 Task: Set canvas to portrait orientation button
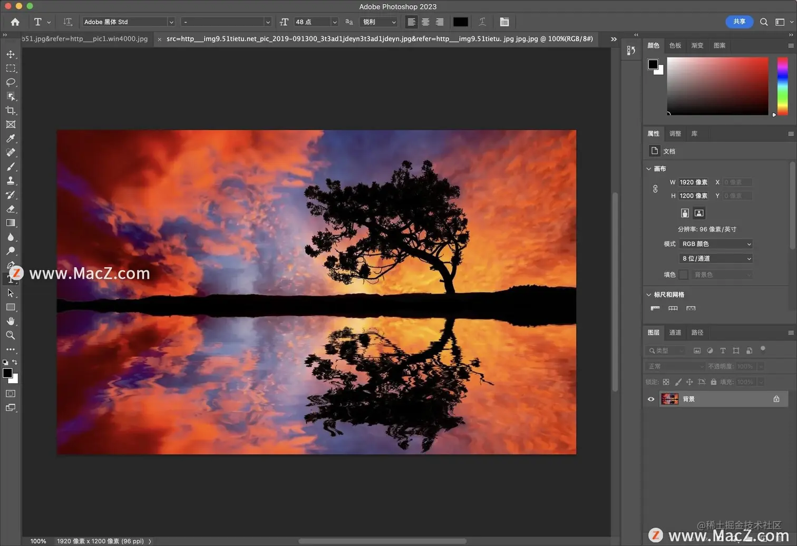click(685, 213)
